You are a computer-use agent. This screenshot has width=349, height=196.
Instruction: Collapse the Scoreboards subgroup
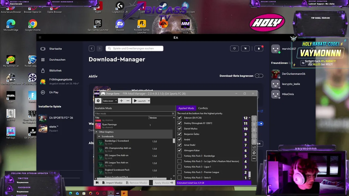(99, 136)
